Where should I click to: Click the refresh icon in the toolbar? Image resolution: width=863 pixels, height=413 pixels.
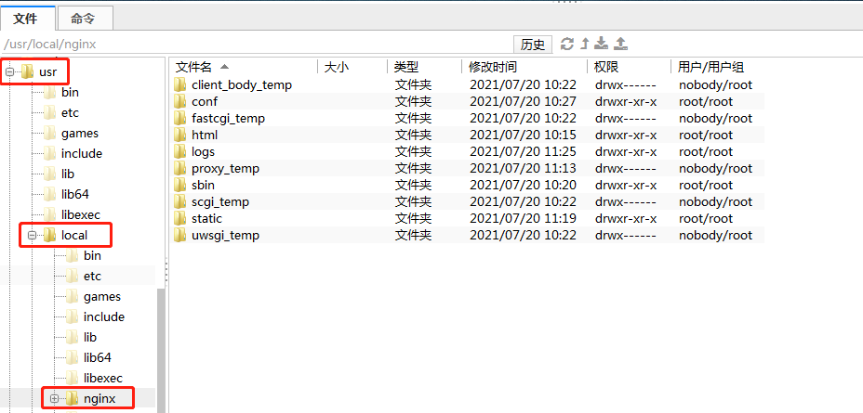click(567, 44)
